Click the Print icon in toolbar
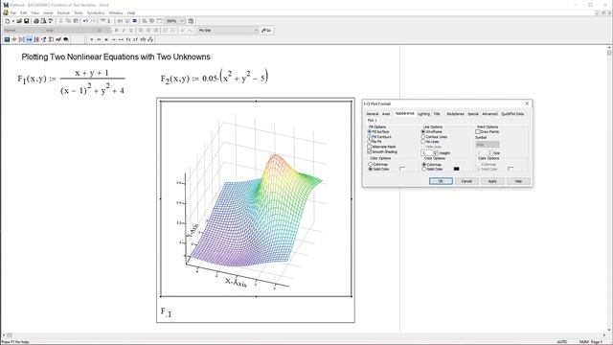Viewport: 613px width, 345px height. click(36, 21)
